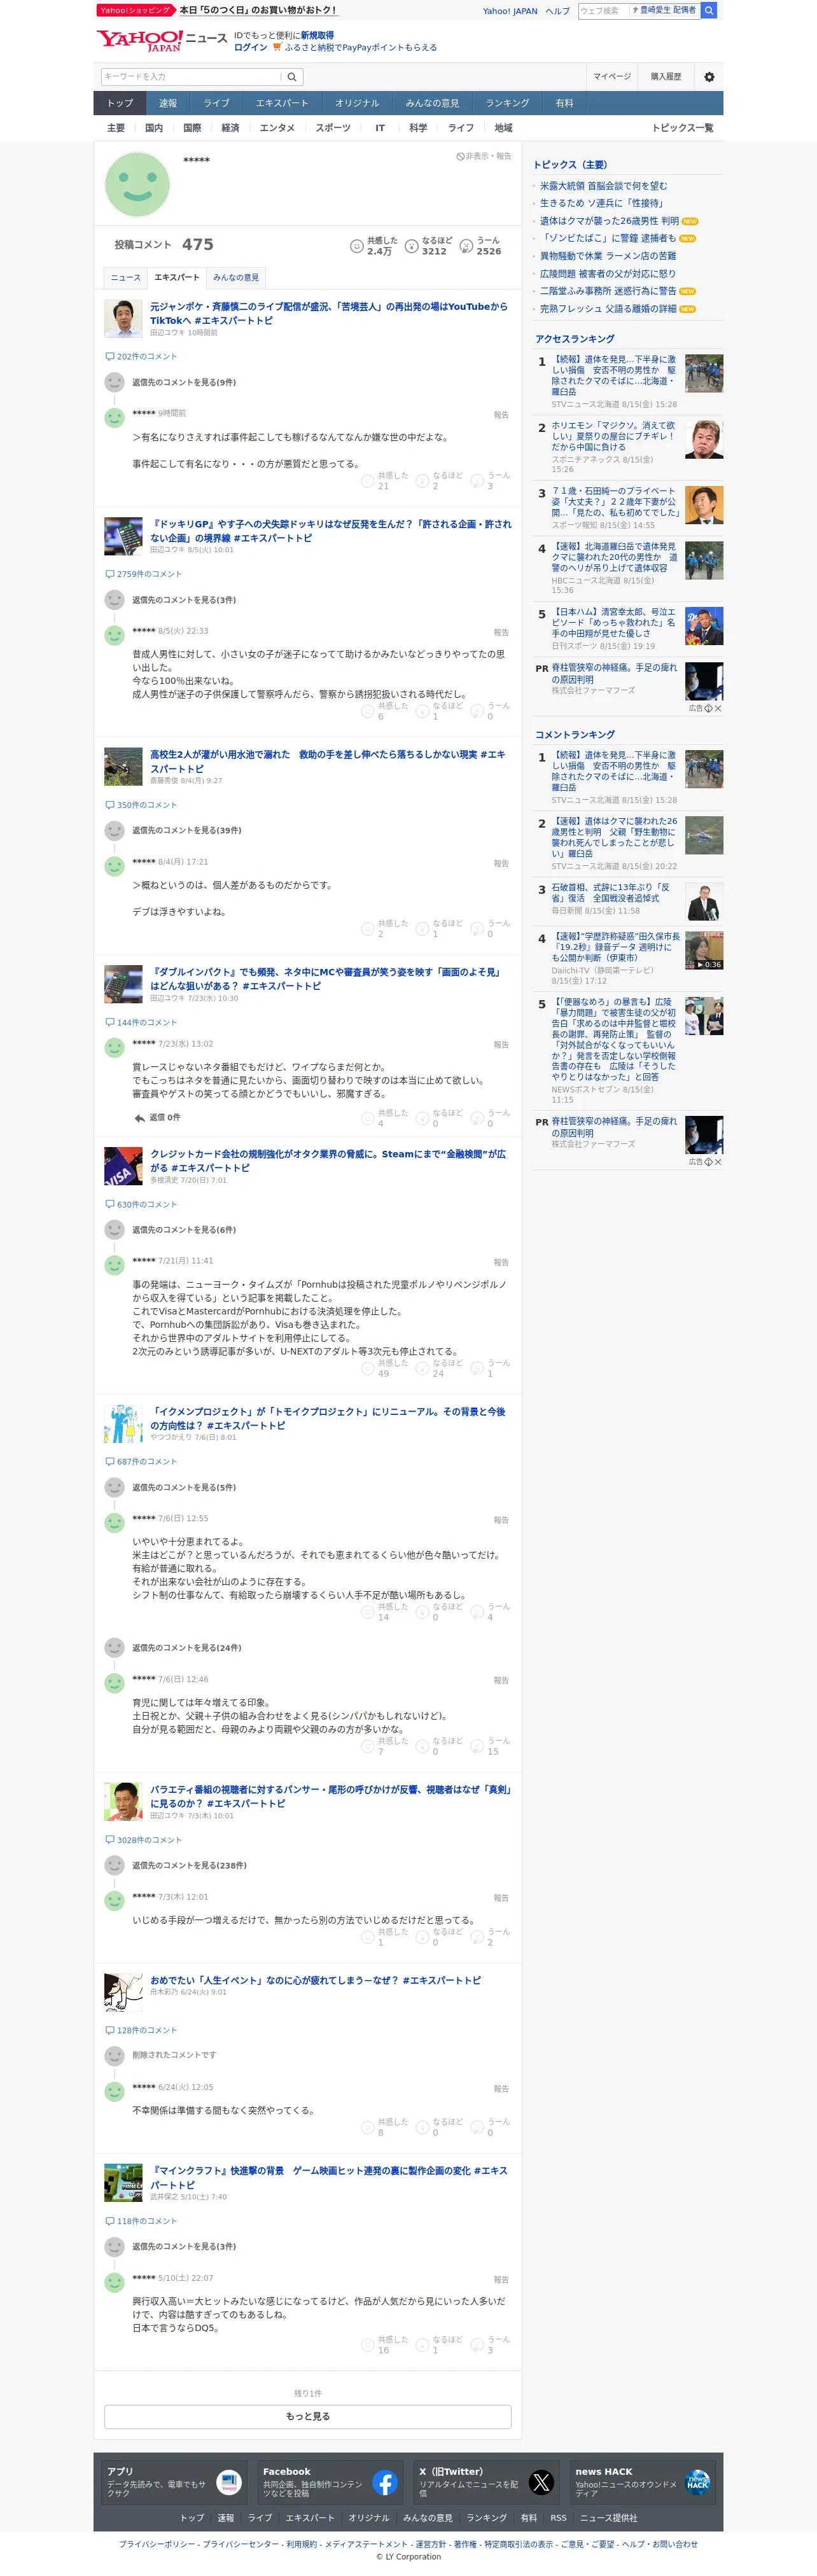Open the クレジットカード会社の規制強化 article title

329,1160
